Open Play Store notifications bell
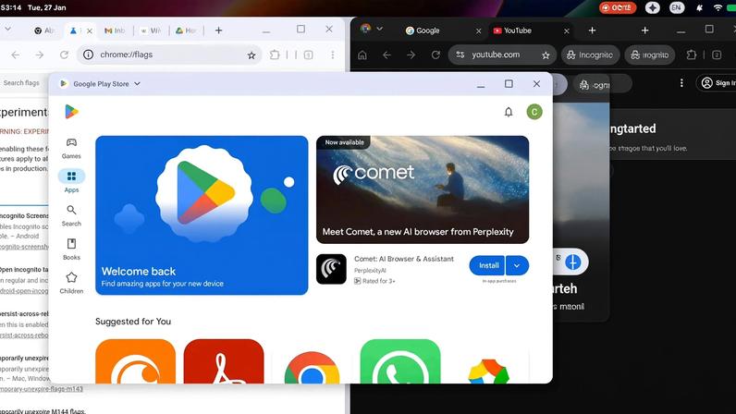 coord(509,112)
